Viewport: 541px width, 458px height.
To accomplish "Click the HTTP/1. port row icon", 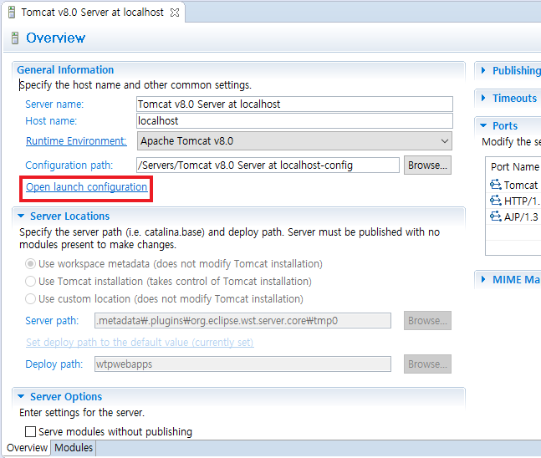I will click(x=496, y=201).
